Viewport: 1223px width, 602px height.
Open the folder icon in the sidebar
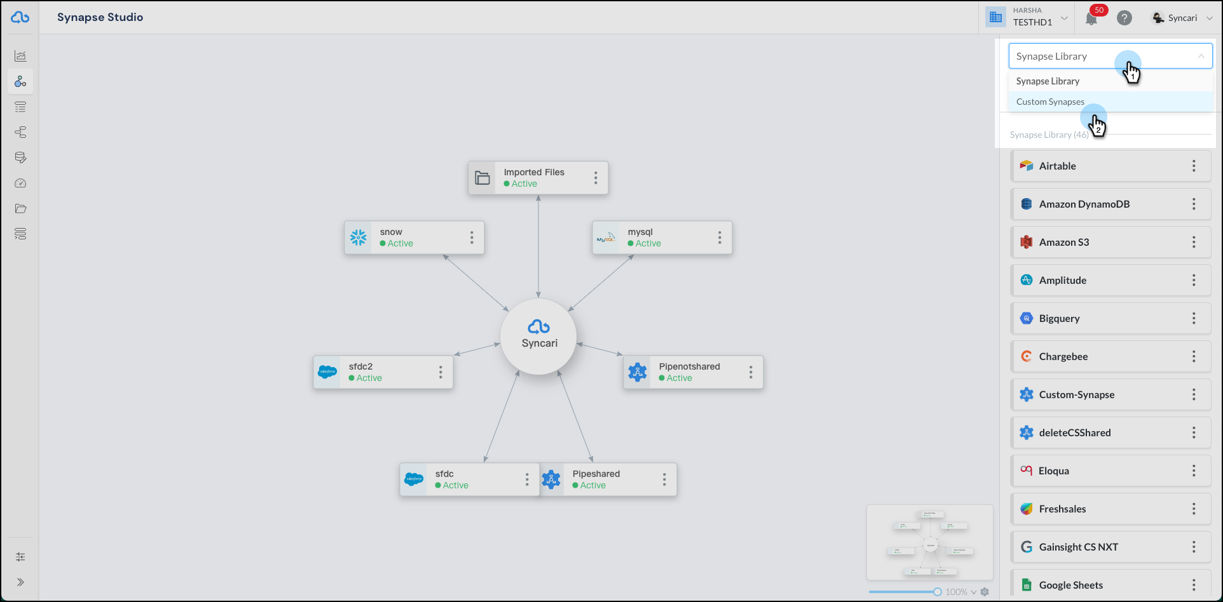[20, 208]
